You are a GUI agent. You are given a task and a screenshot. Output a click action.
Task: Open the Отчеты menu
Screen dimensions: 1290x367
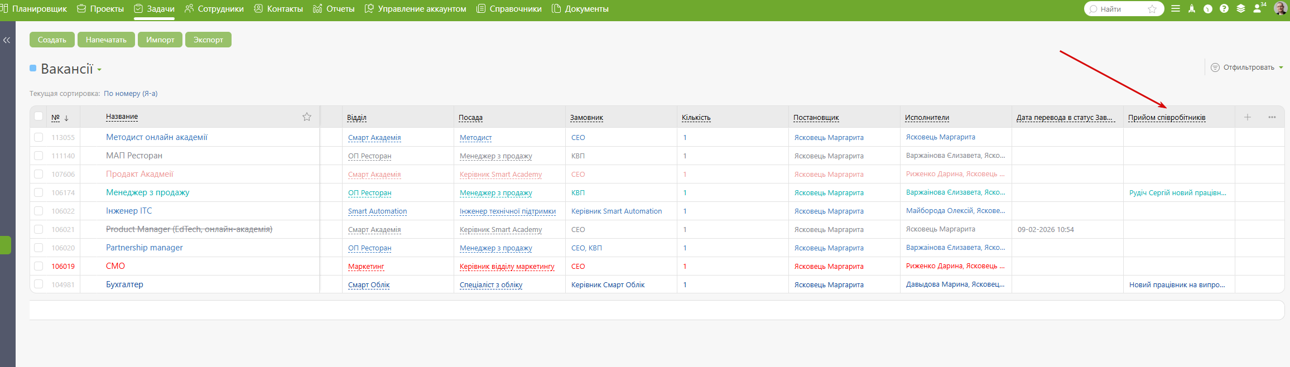(x=334, y=9)
